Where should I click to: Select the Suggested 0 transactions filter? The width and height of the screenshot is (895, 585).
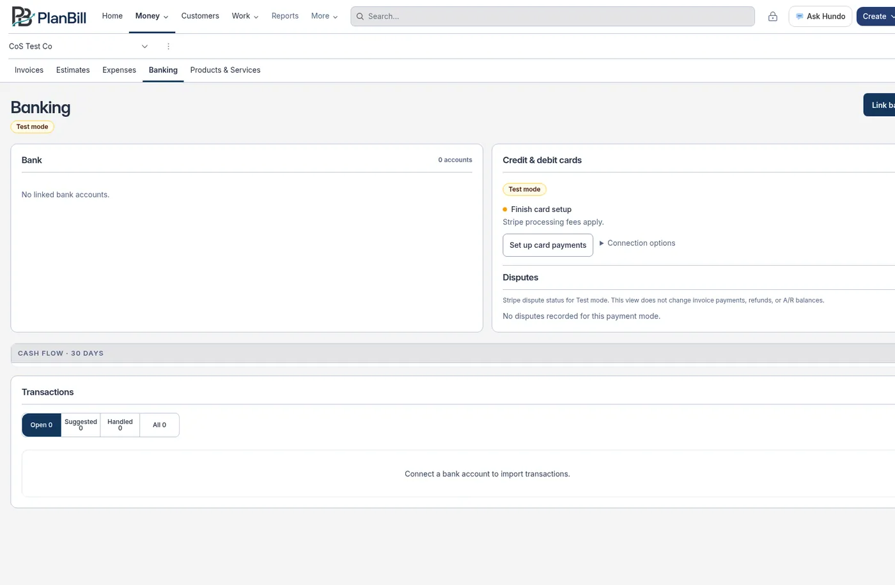coord(81,425)
